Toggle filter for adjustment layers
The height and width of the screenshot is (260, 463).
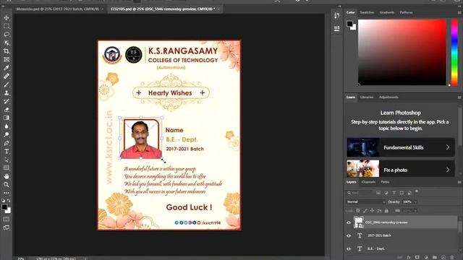386,193
